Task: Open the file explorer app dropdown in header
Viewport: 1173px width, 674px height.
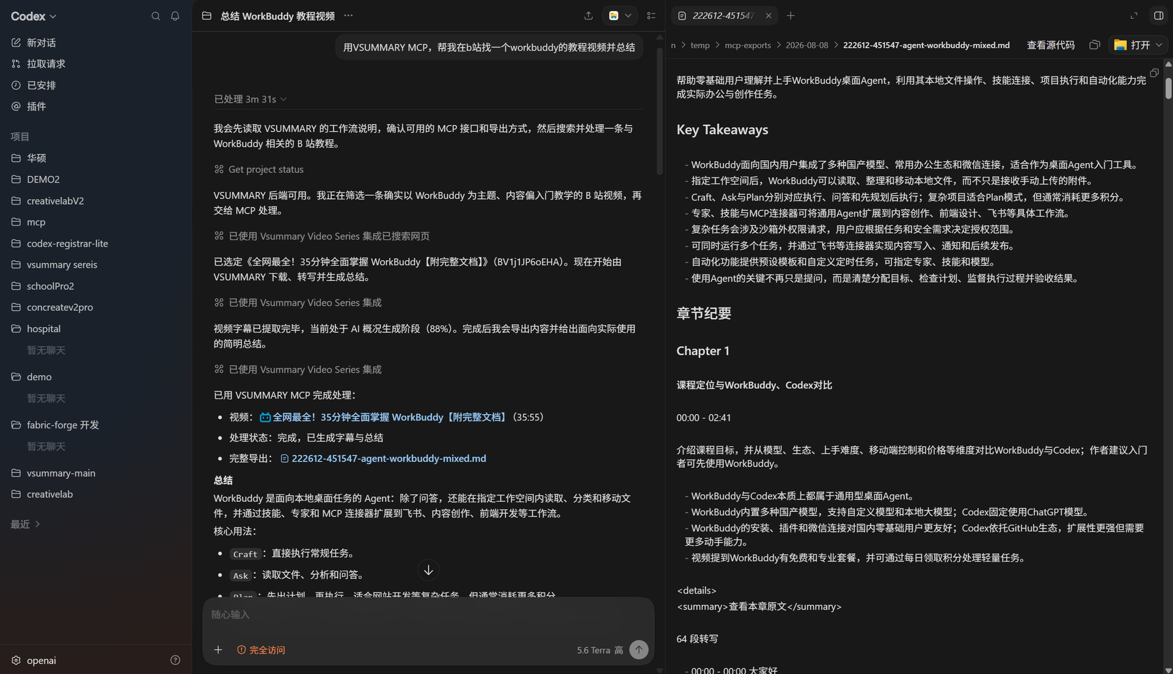Action: point(619,16)
